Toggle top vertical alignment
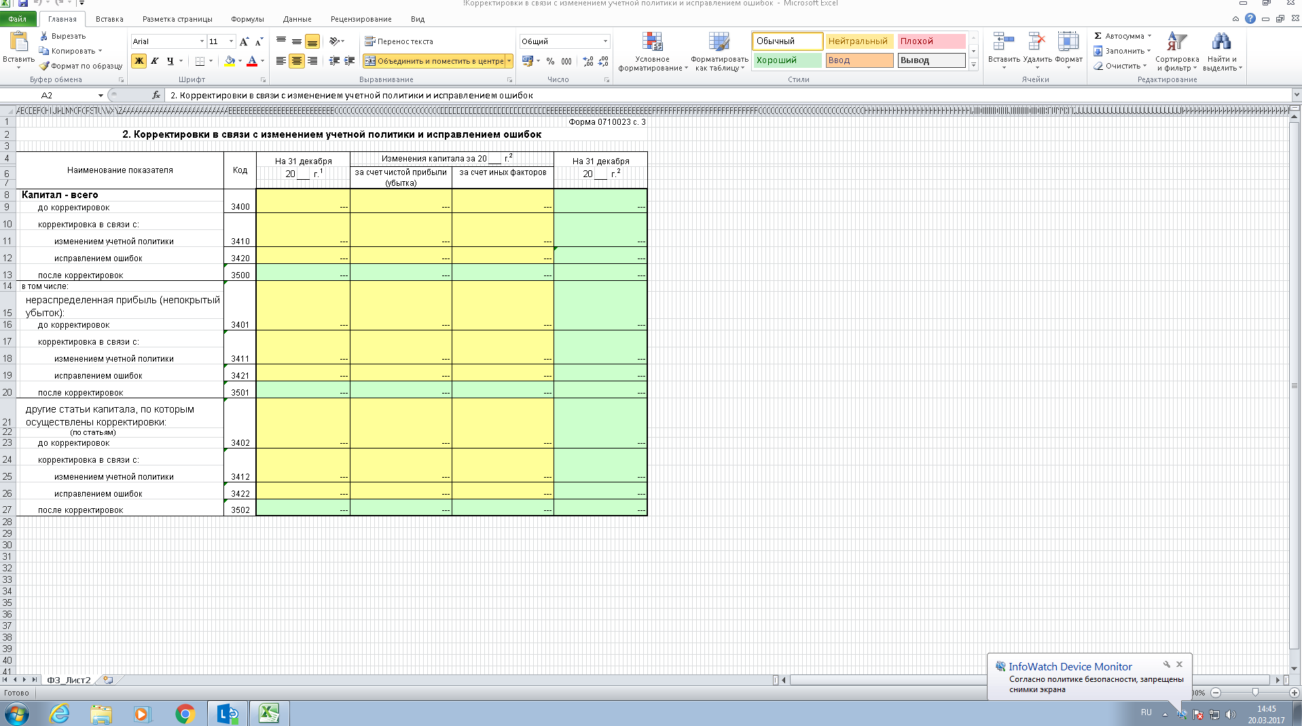The height and width of the screenshot is (726, 1302). pos(281,41)
